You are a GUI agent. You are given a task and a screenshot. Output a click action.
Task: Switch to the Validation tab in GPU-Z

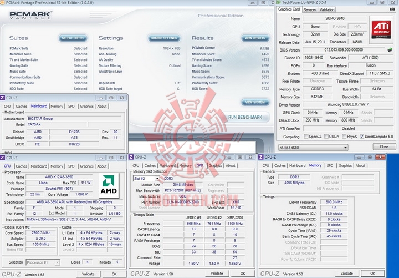(327, 9)
